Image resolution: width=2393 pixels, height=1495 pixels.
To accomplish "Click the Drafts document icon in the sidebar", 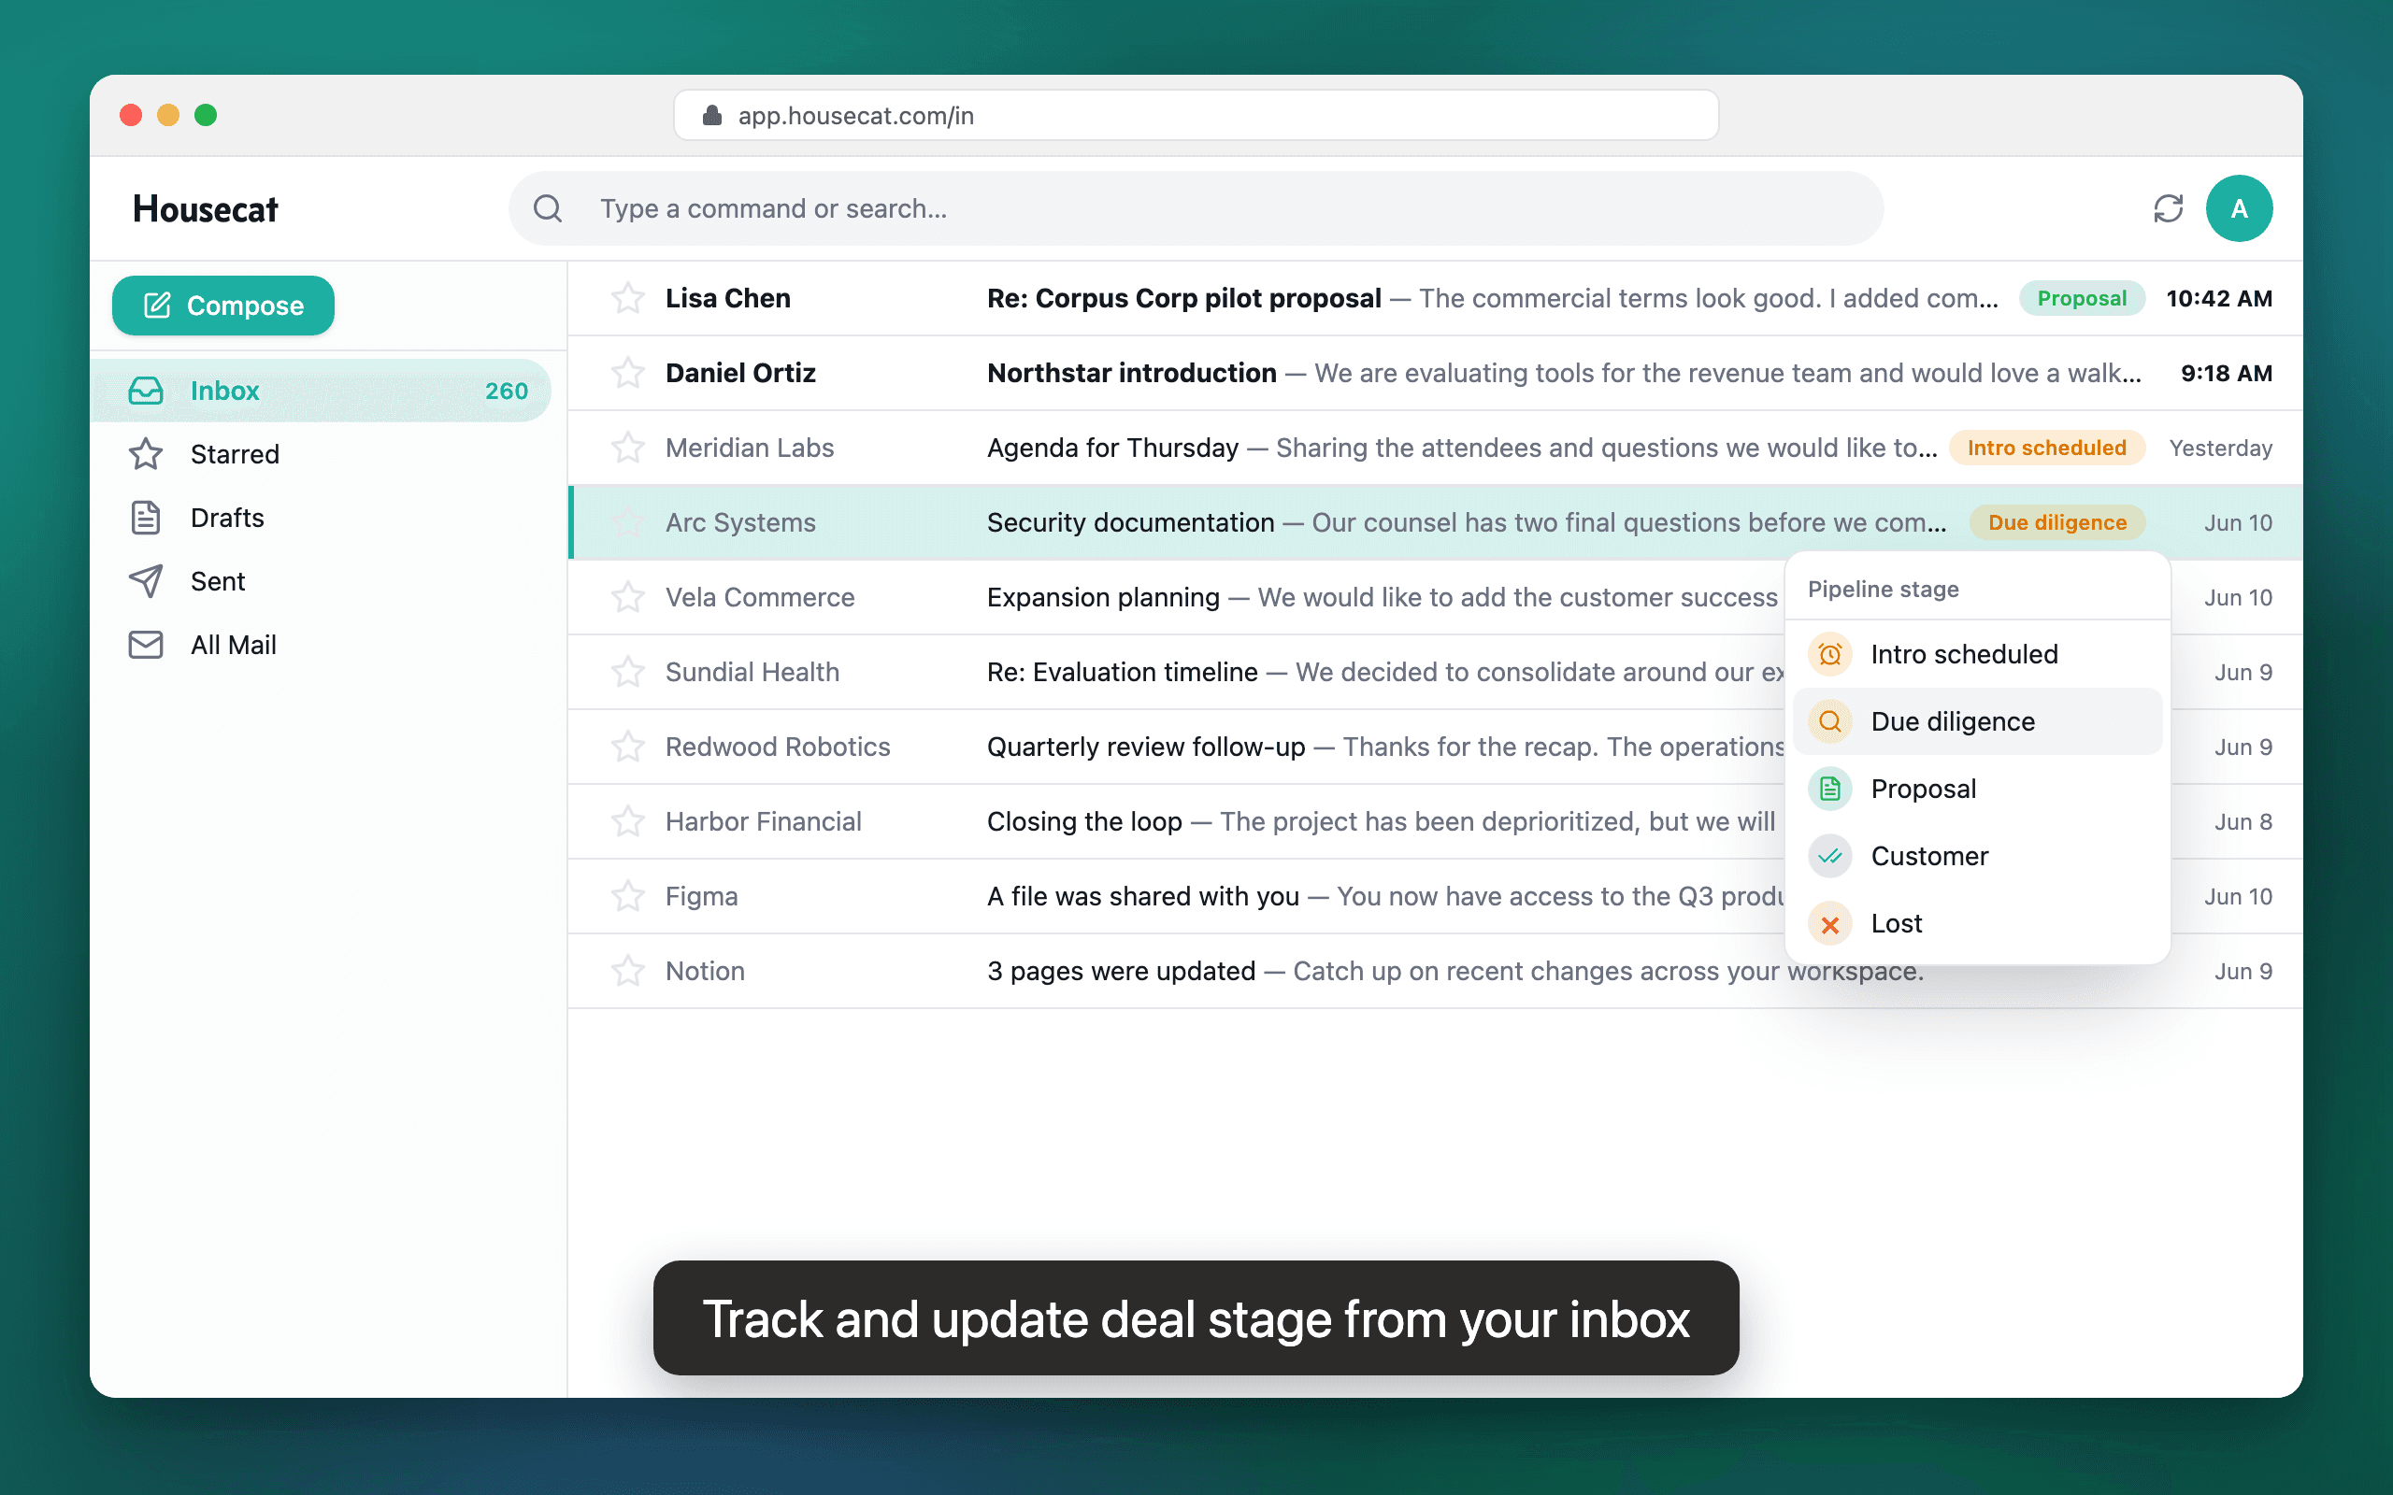I will [146, 517].
